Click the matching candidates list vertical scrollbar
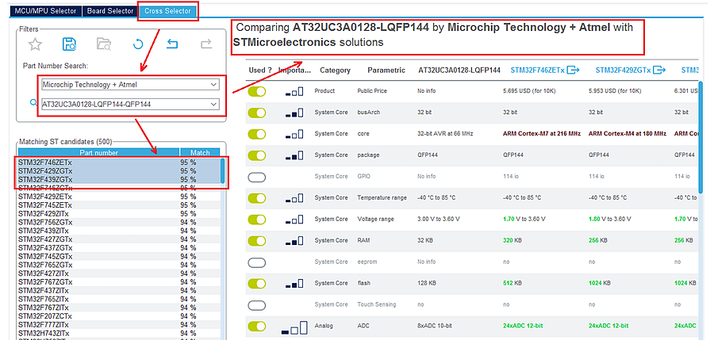 tap(222, 173)
